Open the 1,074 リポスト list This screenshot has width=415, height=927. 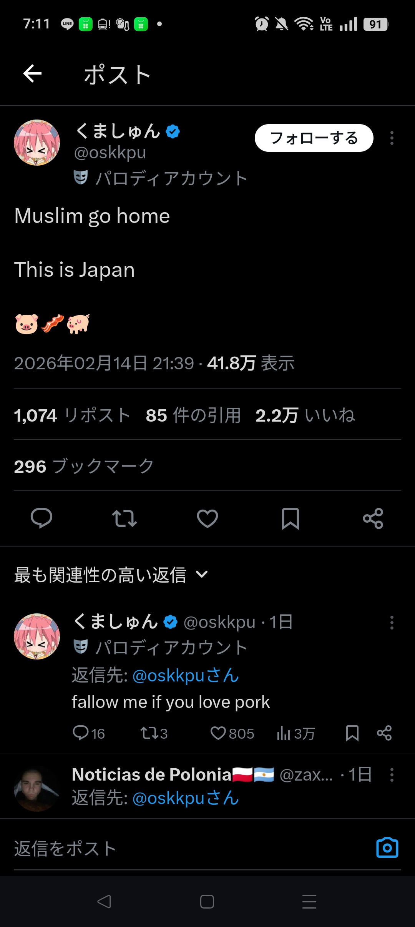click(72, 415)
